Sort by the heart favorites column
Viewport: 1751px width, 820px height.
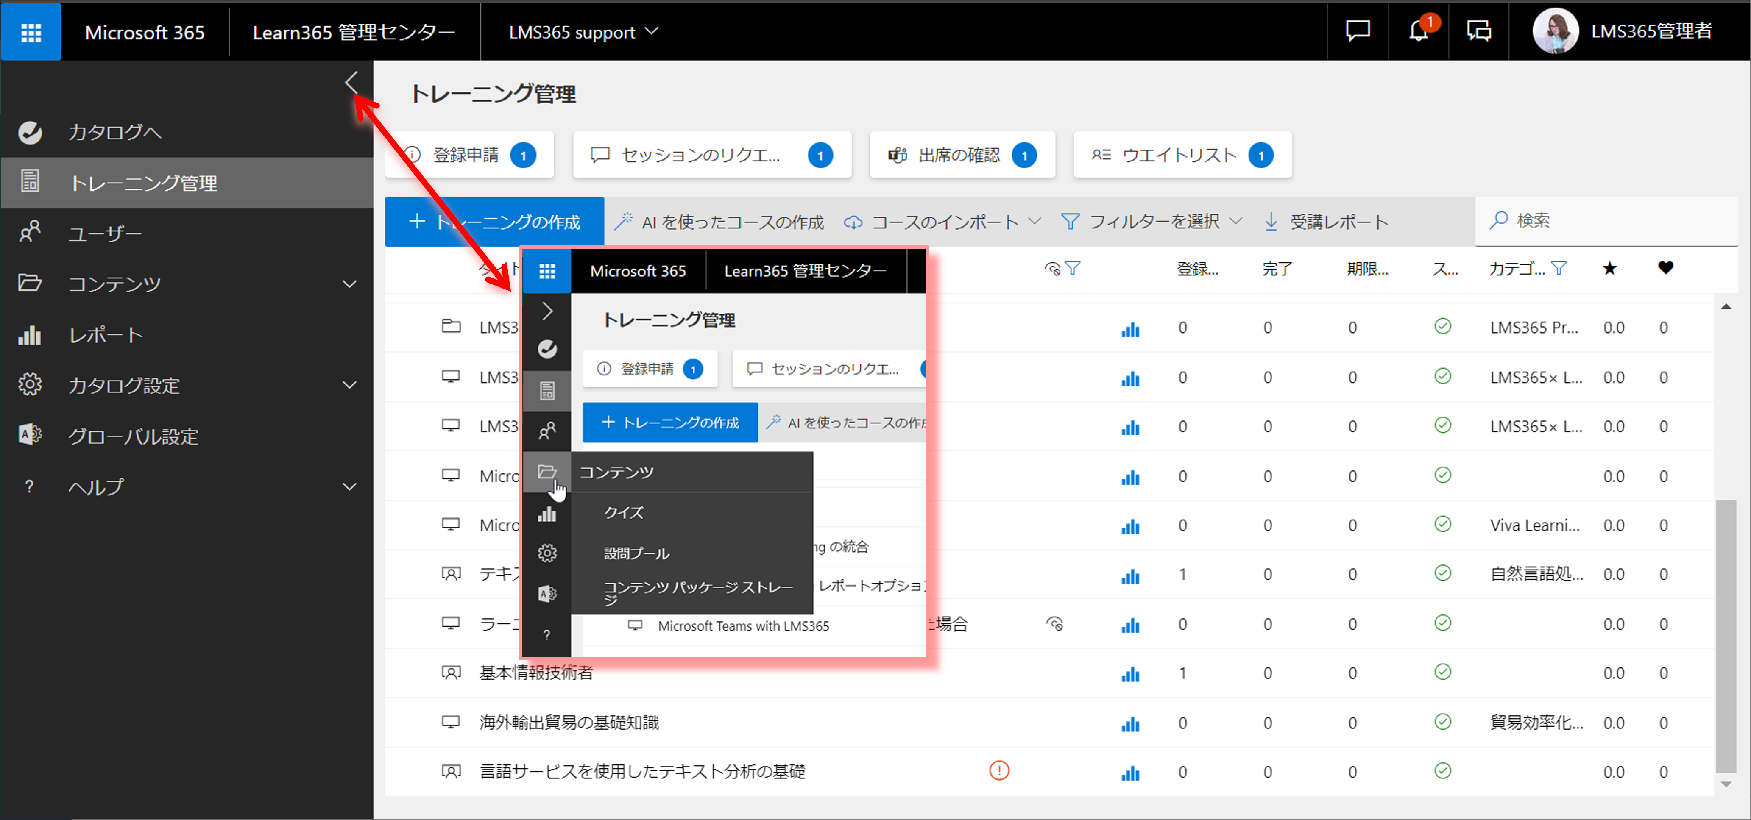(x=1665, y=268)
